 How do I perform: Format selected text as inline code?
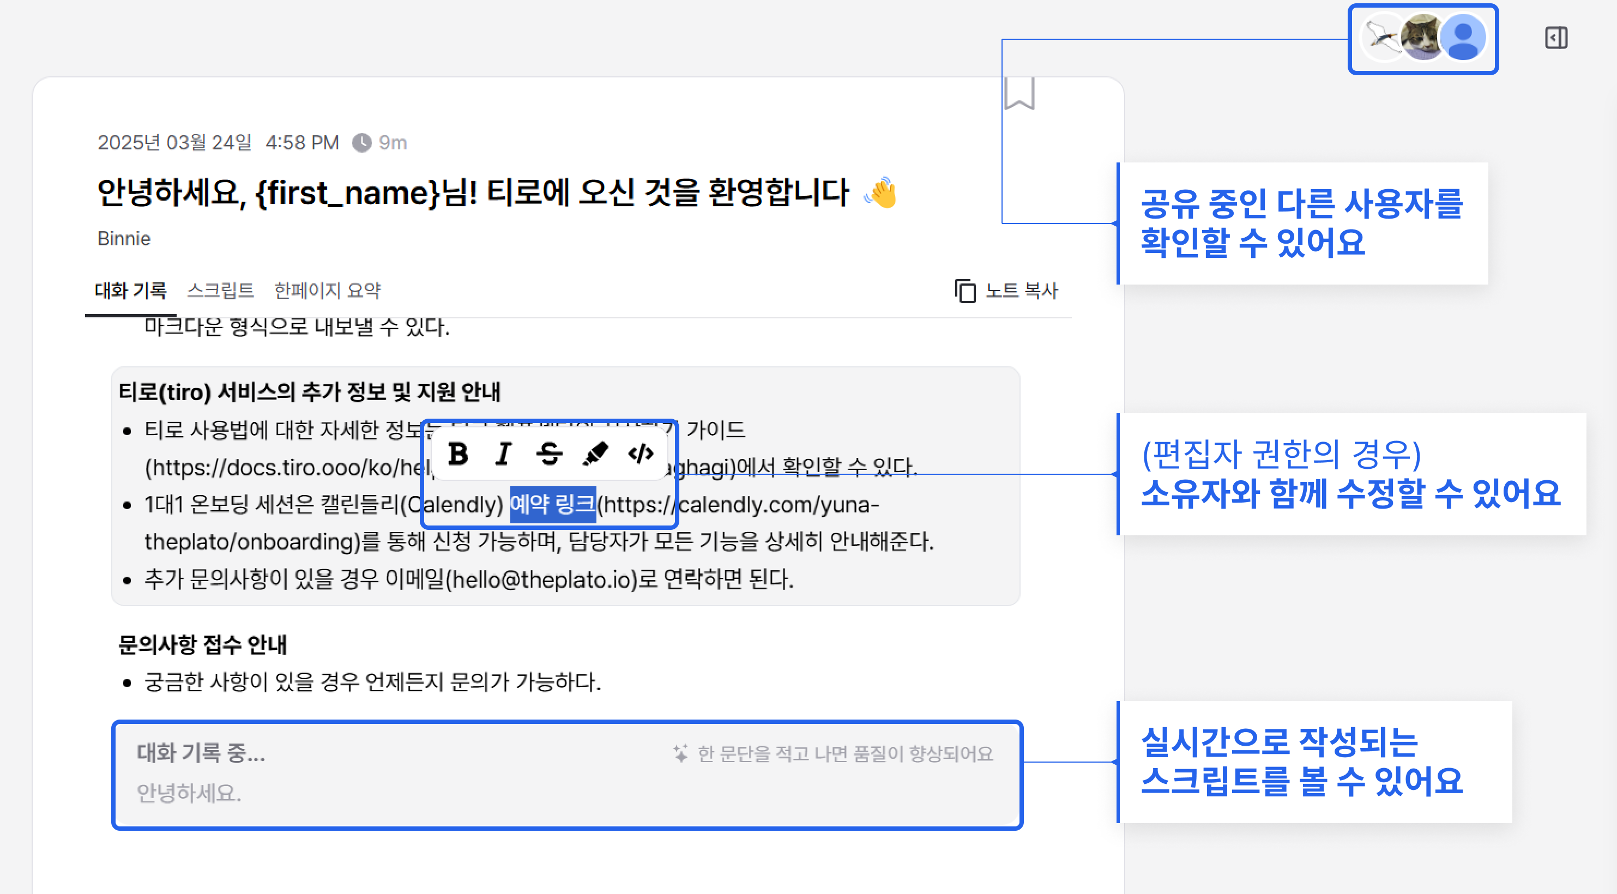click(641, 454)
